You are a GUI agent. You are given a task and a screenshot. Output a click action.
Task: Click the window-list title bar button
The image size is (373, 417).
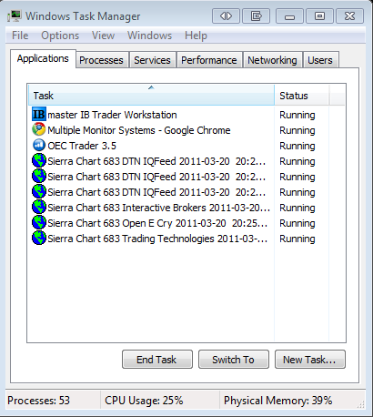click(x=256, y=15)
